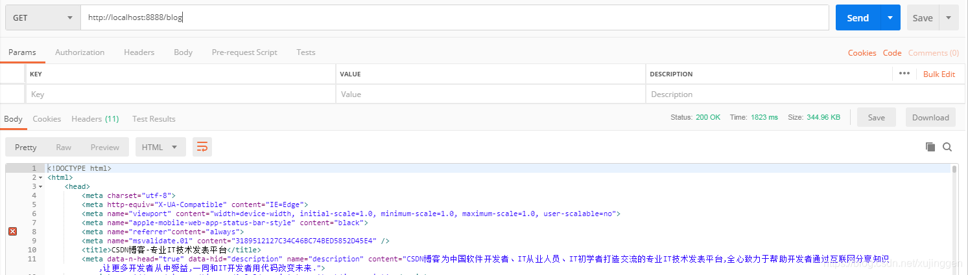Click the 200 OK status text
Image resolution: width=968 pixels, height=275 pixels.
tap(707, 117)
